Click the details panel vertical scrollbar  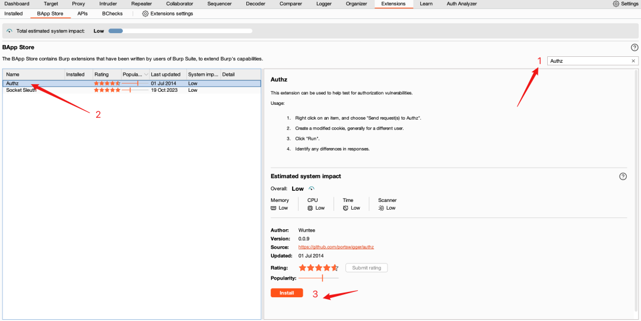[635, 192]
